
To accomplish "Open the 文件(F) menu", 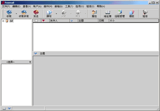I will [x=6, y=7].
